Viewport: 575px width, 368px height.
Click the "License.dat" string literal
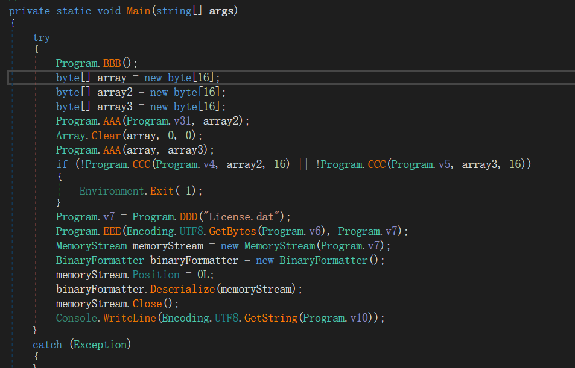242,217
